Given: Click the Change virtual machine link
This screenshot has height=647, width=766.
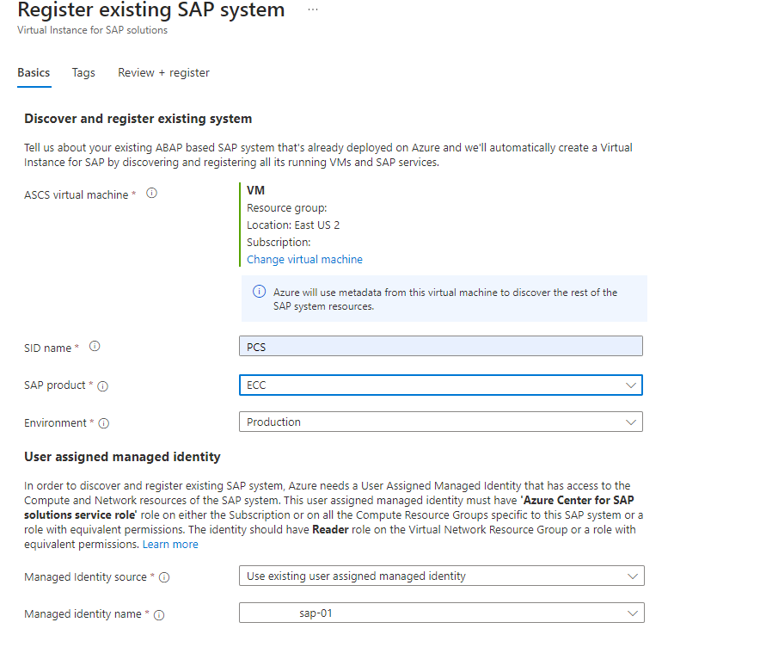Looking at the screenshot, I should tap(304, 260).
